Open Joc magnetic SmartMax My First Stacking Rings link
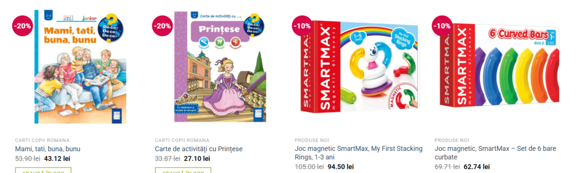The image size is (583, 173). click(358, 153)
